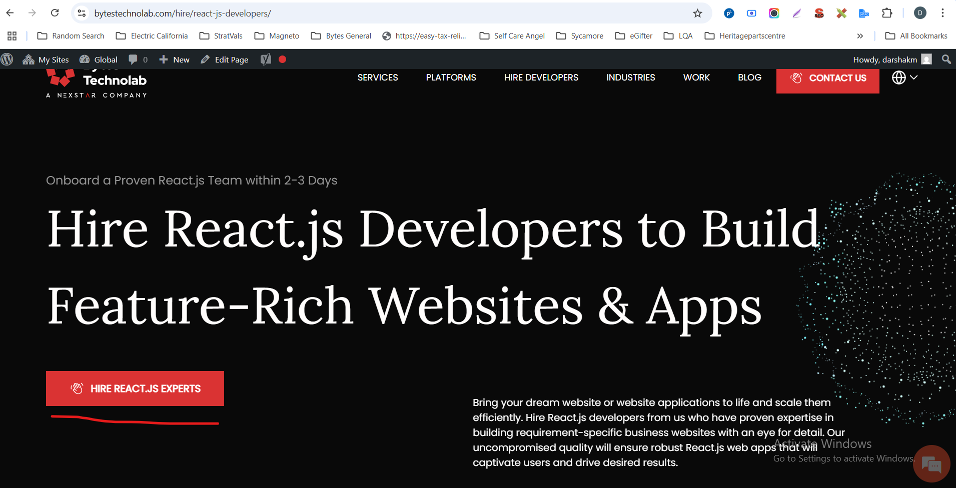Open My Sites in WordPress admin bar
Viewport: 956px width, 488px height.
tap(46, 59)
